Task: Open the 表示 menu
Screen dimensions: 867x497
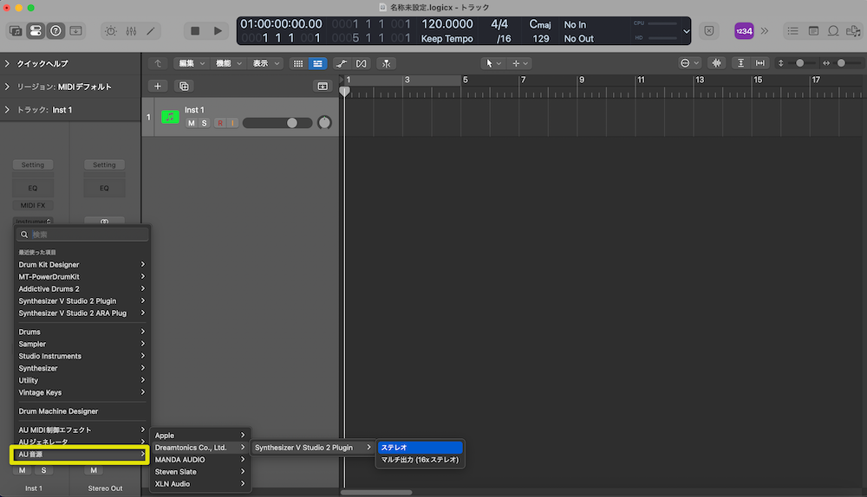Action: pyautogui.click(x=266, y=63)
